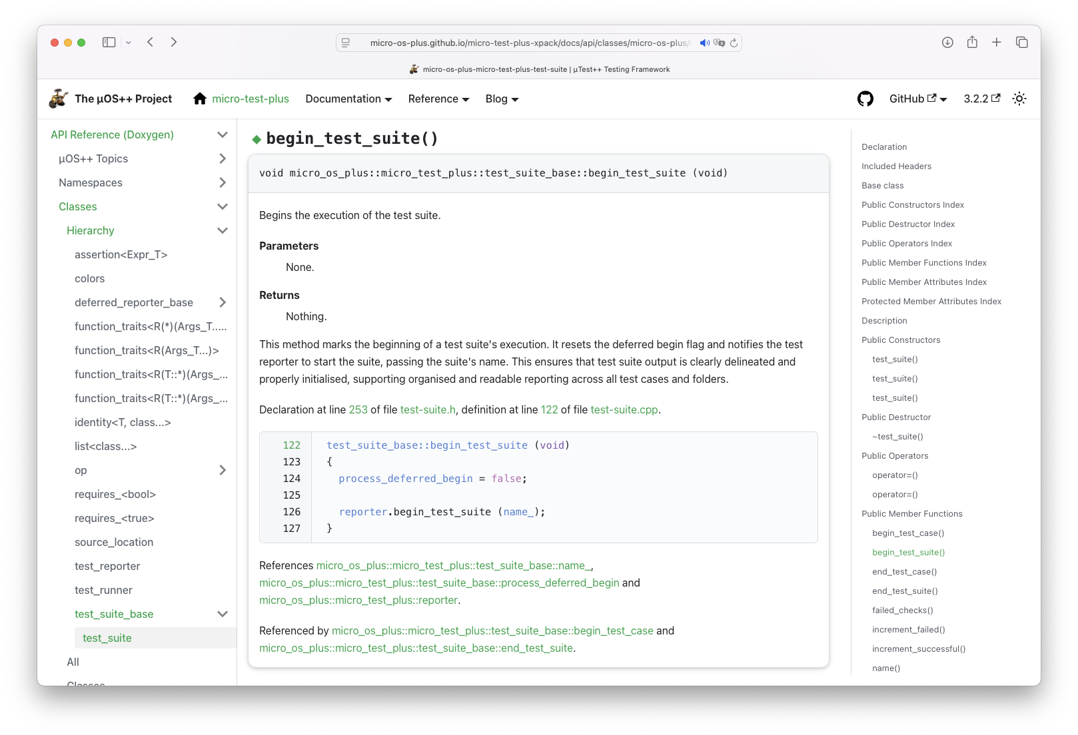Toggle the Safari sidebar icon

tap(109, 42)
